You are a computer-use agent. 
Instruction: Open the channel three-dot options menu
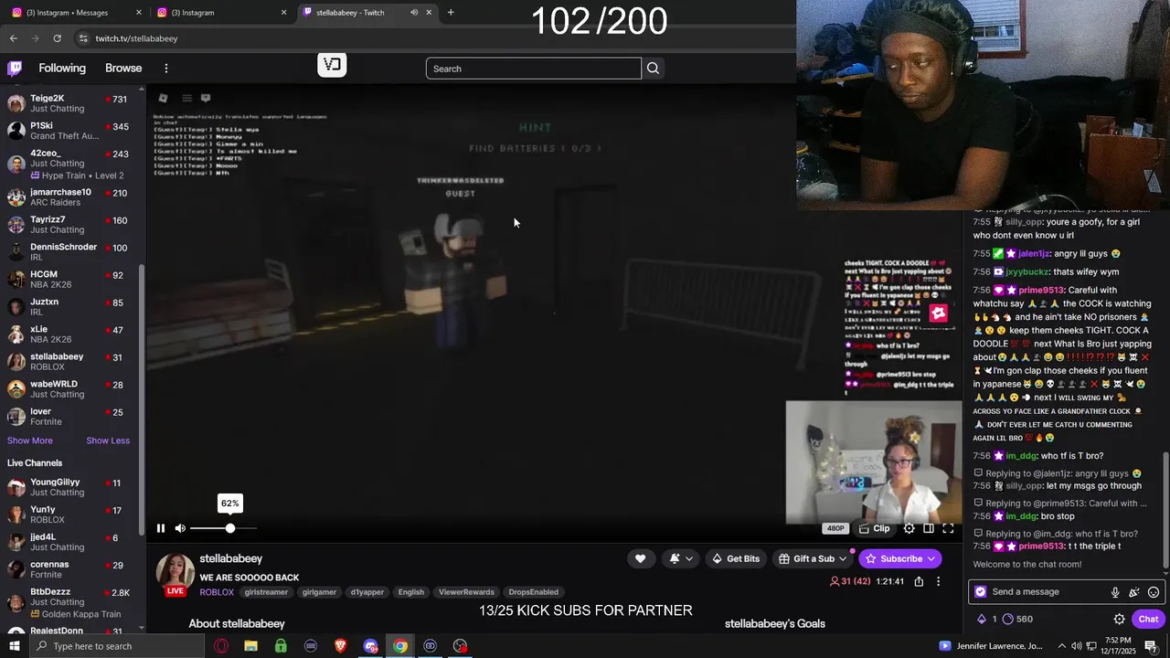(x=938, y=581)
